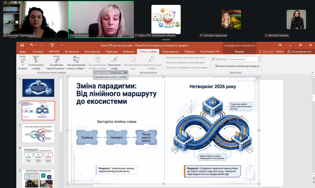Click the Hide Slide (Приховати слайд) icon
315x188 pixels.
click(114, 59)
